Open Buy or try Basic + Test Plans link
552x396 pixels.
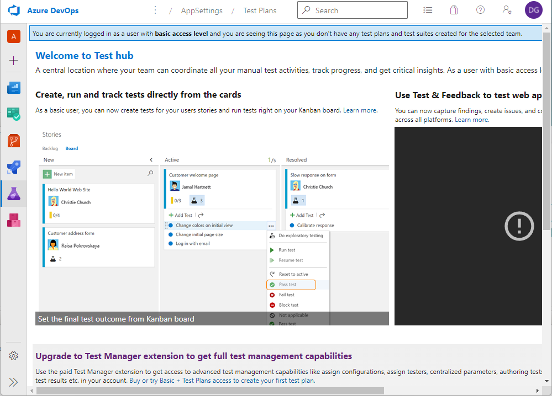tap(222, 381)
